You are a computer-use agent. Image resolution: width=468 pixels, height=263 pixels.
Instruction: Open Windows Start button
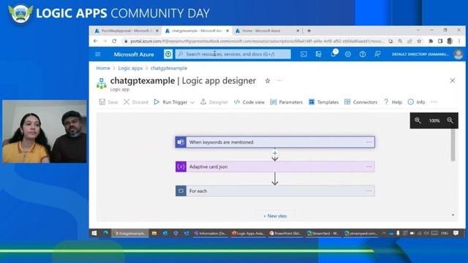[94, 233]
